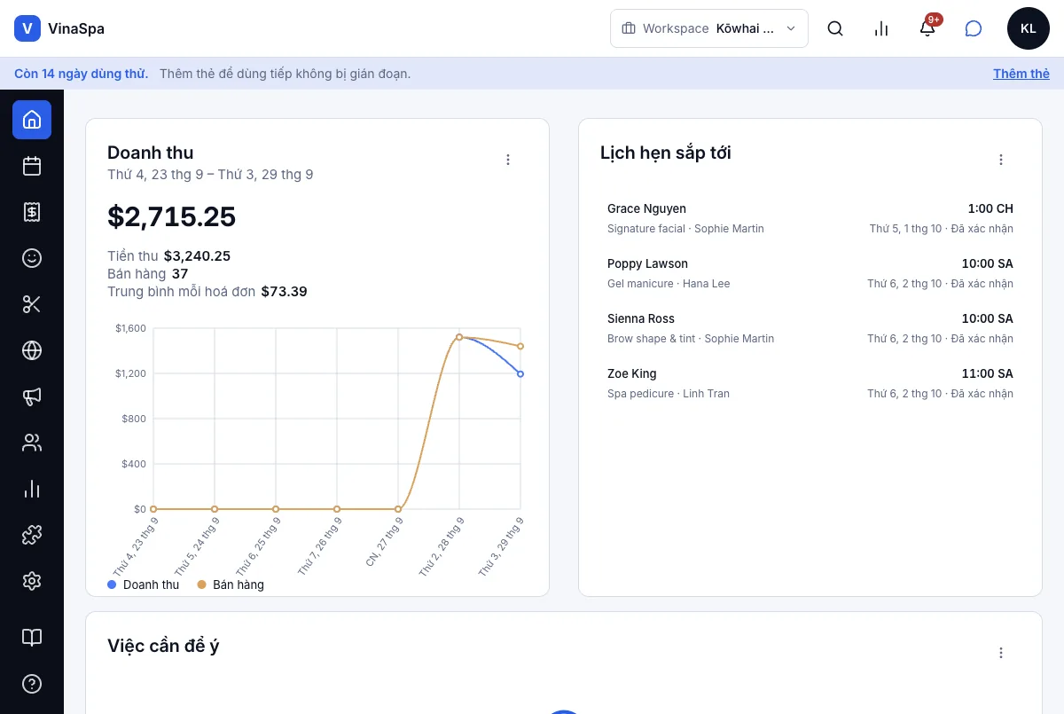Open the services scissors icon
The image size is (1064, 714).
32,304
